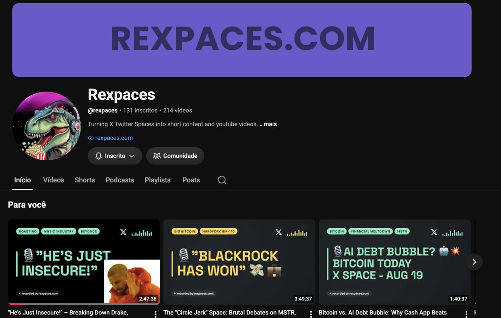Screen dimensions: 501x318
Task: Open options menu for "Circle Jerk" Space video
Action: click(x=311, y=314)
